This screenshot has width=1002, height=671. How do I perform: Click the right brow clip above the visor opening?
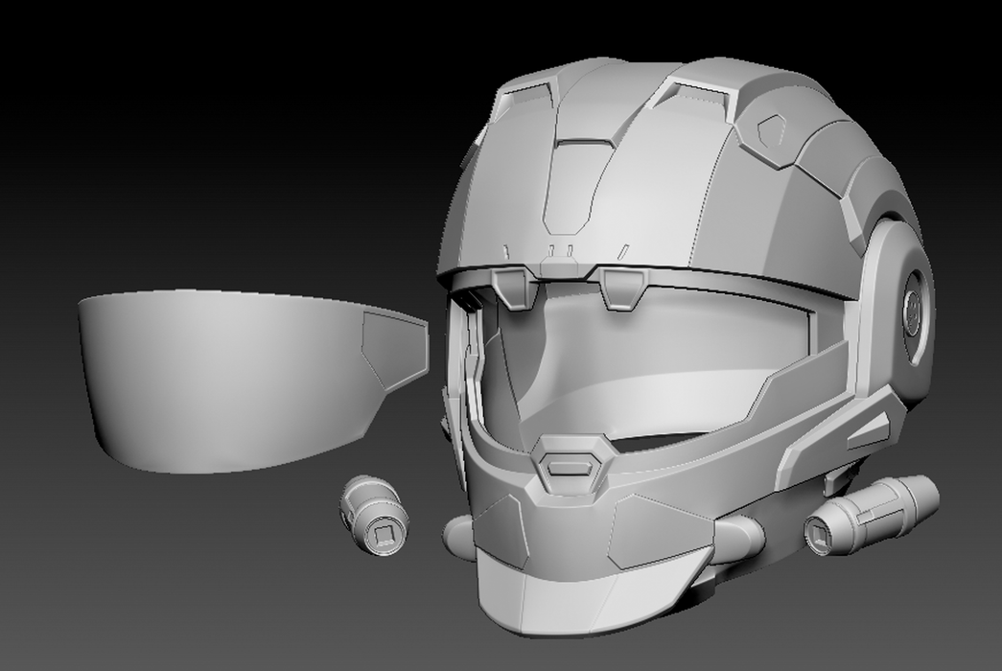point(624,287)
